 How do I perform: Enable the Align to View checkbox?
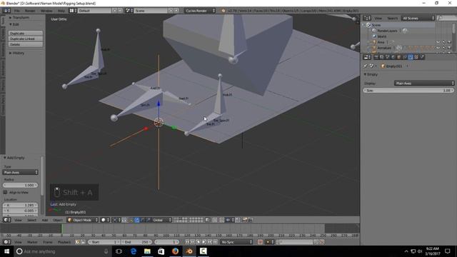point(5,192)
